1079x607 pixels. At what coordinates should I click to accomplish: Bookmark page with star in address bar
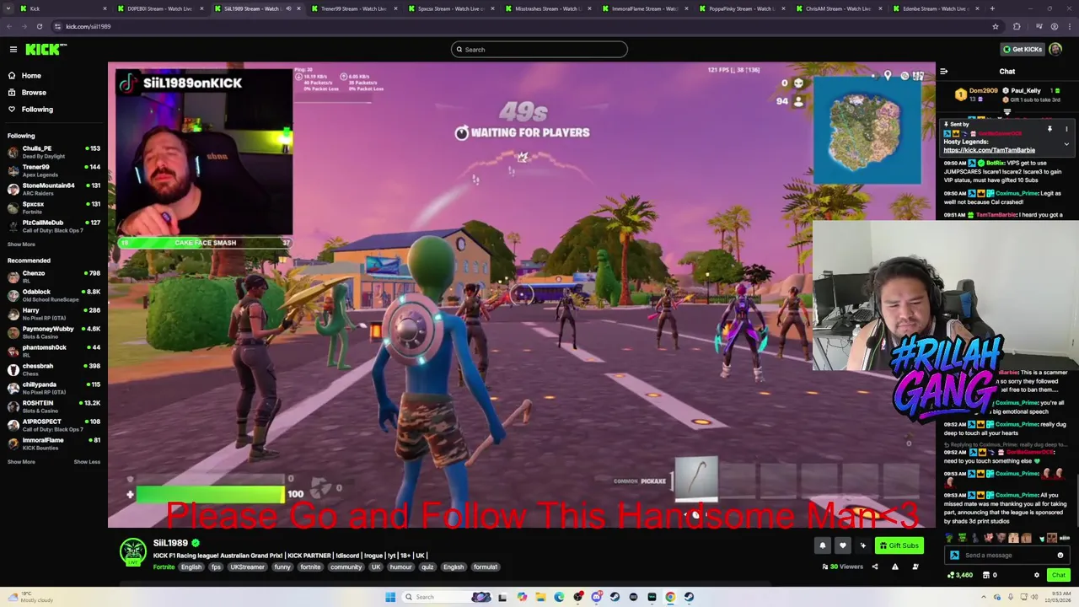click(996, 26)
